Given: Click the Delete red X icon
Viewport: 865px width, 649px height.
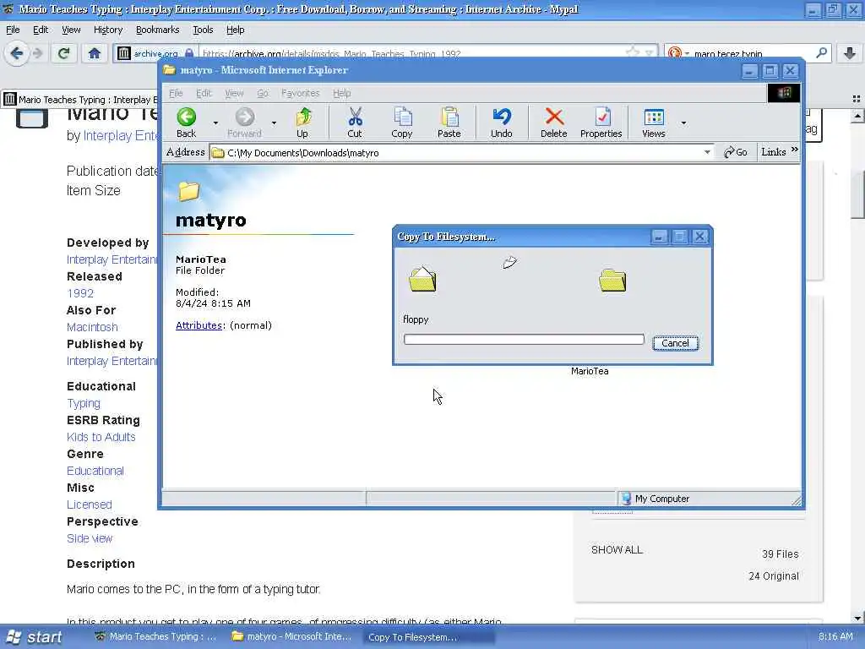Looking at the screenshot, I should (554, 122).
